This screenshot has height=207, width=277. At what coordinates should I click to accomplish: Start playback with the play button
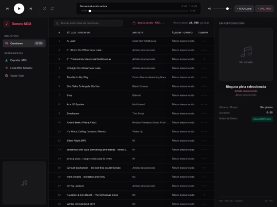[x=19, y=9]
